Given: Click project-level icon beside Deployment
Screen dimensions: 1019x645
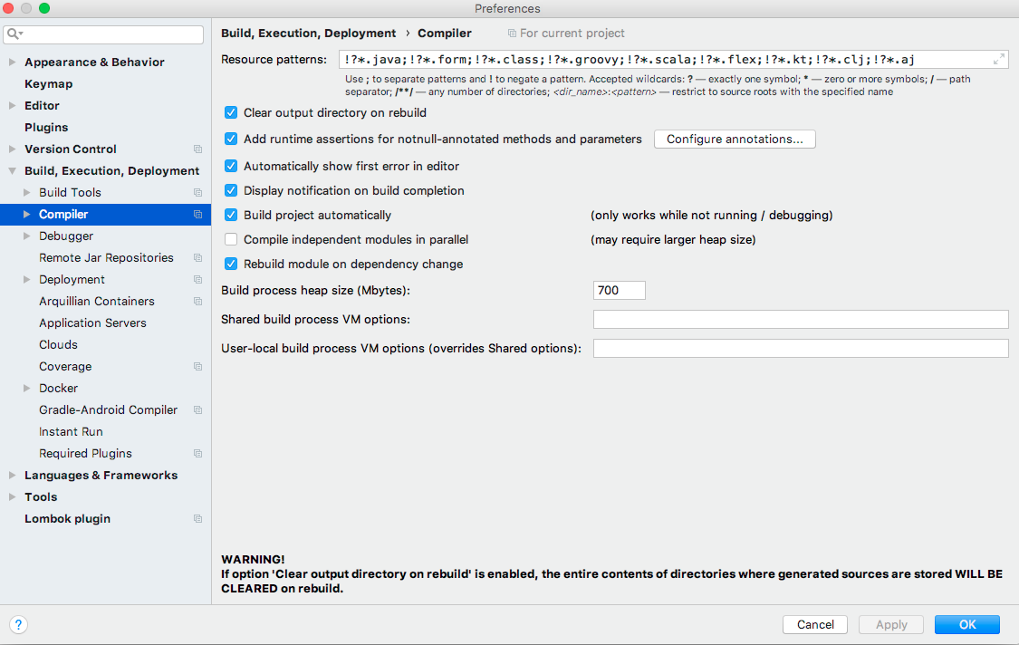Looking at the screenshot, I should click(197, 280).
